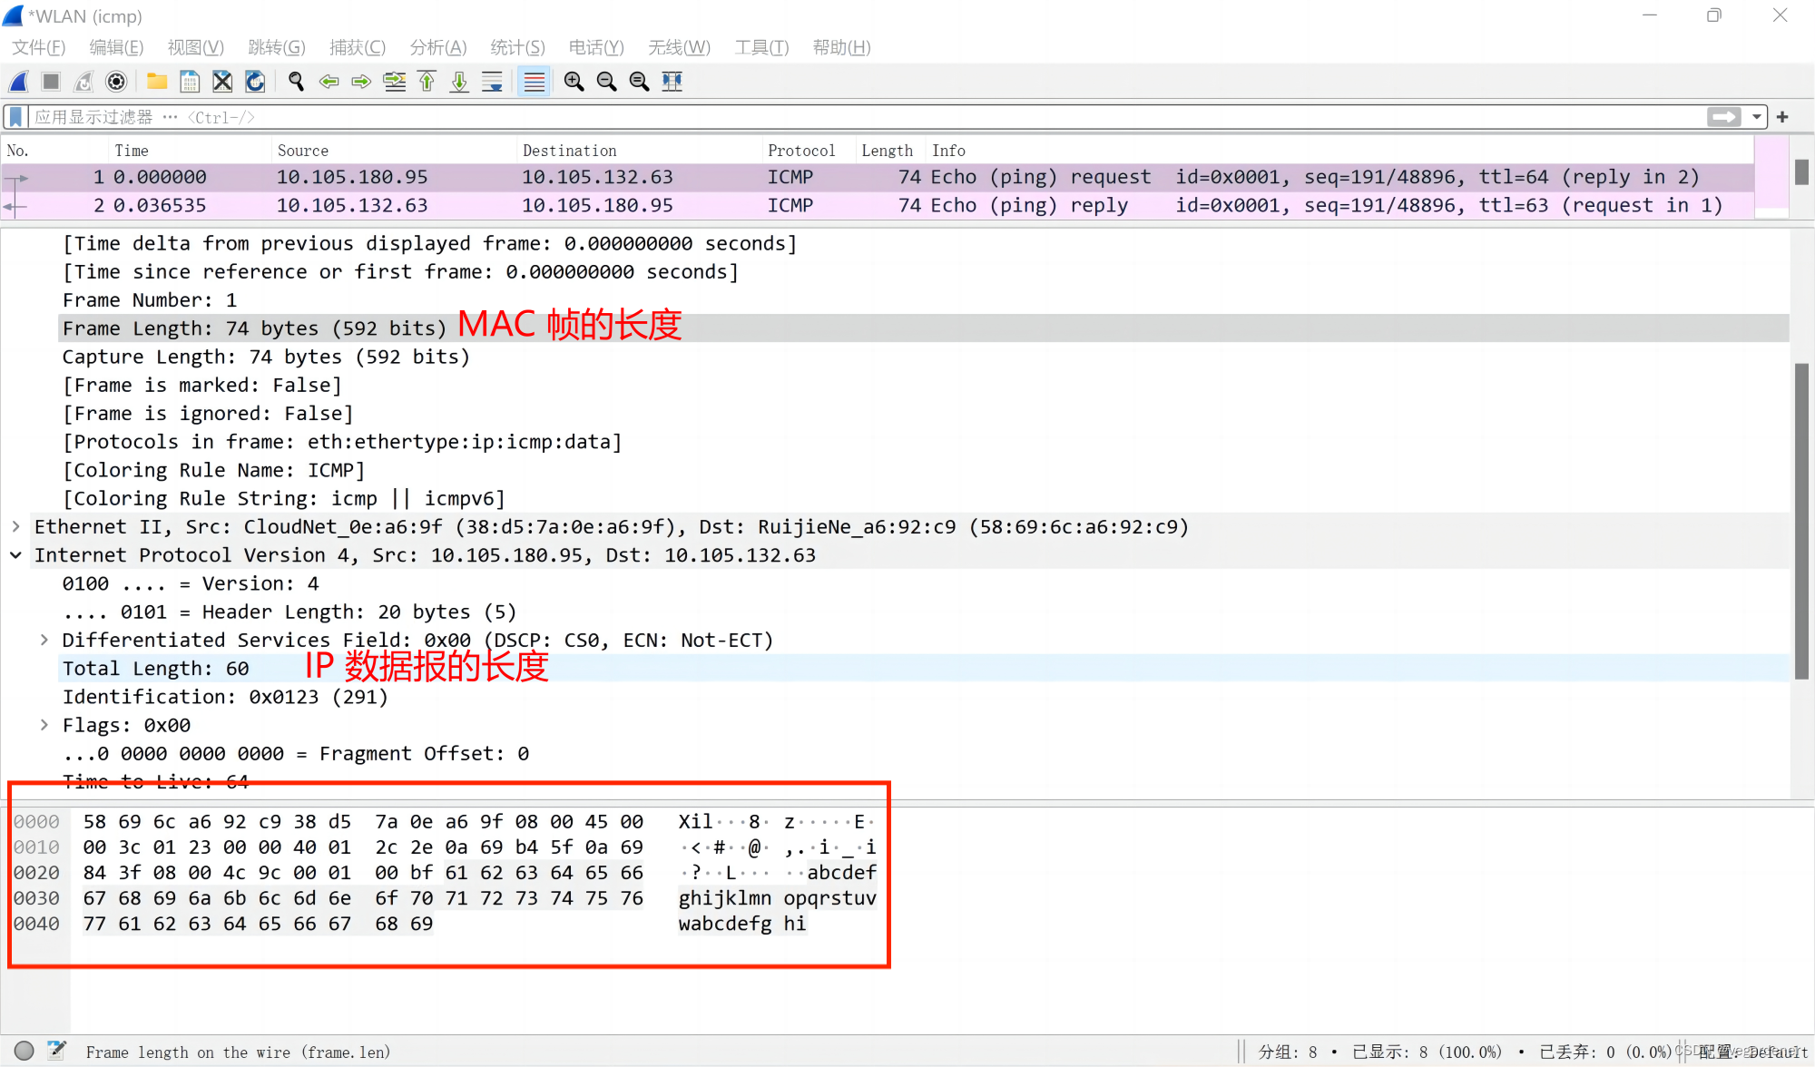Go to the first packet arrow icon
Screen dimensions: 1815x1067
coord(427,82)
